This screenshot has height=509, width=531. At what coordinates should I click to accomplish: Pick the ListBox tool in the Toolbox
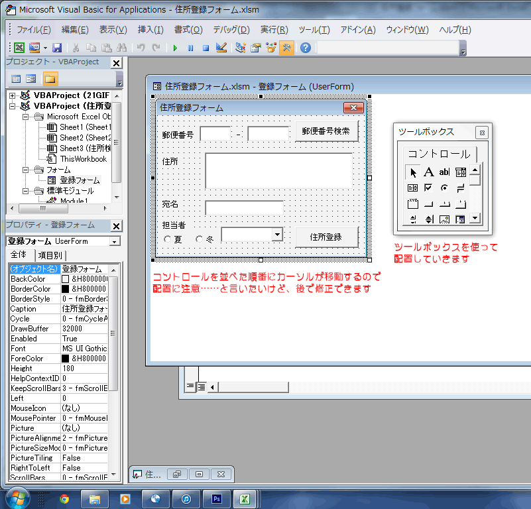[413, 188]
